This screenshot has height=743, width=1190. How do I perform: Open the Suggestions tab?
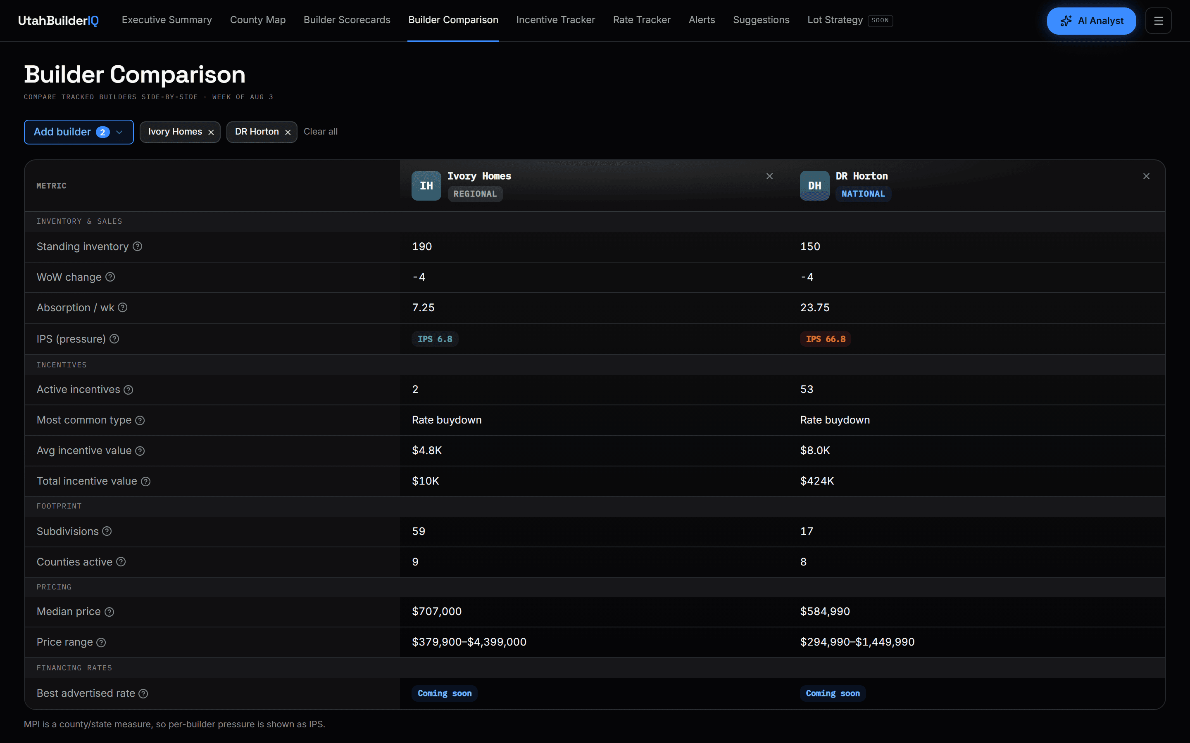coord(761,20)
